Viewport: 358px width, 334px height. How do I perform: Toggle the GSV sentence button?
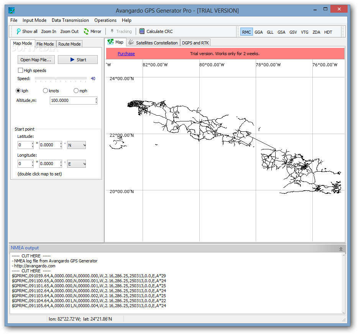[293, 32]
